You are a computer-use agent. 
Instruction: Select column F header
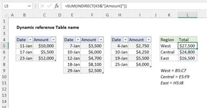[x=92, y=15]
